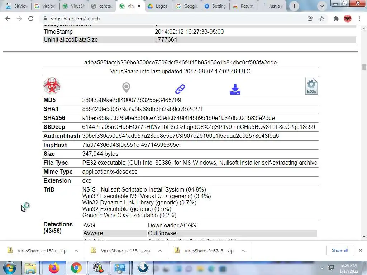Open the Extensions puzzle icon
Image resolution: width=367 pixels, height=275 pixels.
[x=336, y=19]
